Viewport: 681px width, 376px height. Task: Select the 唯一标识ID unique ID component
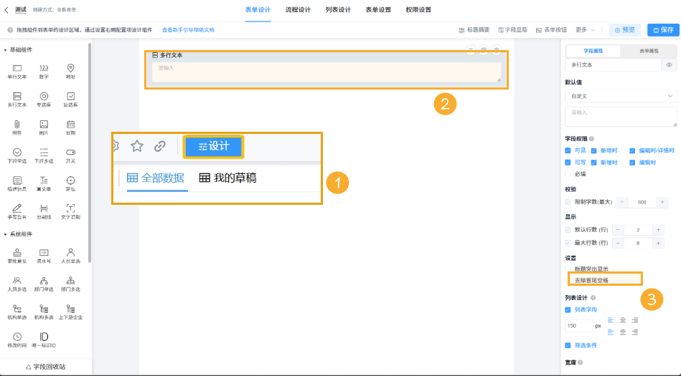[x=44, y=340]
